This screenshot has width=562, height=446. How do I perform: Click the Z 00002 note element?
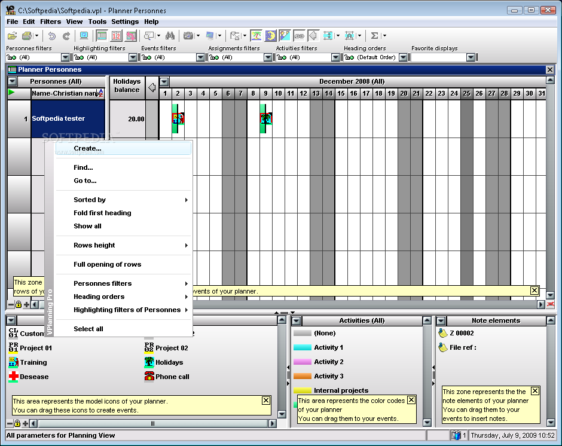[457, 333]
